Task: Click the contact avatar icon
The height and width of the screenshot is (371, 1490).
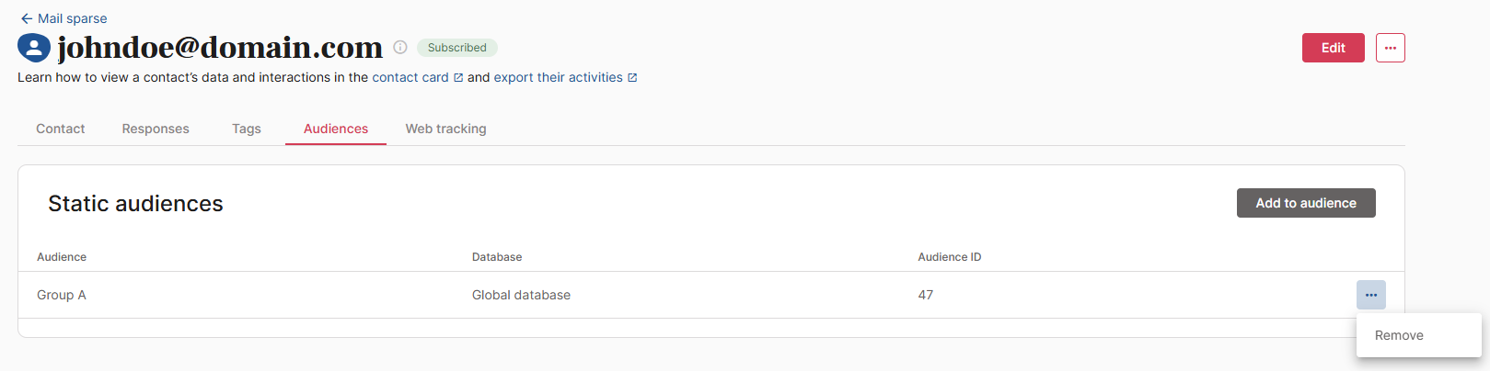Action: 34,48
